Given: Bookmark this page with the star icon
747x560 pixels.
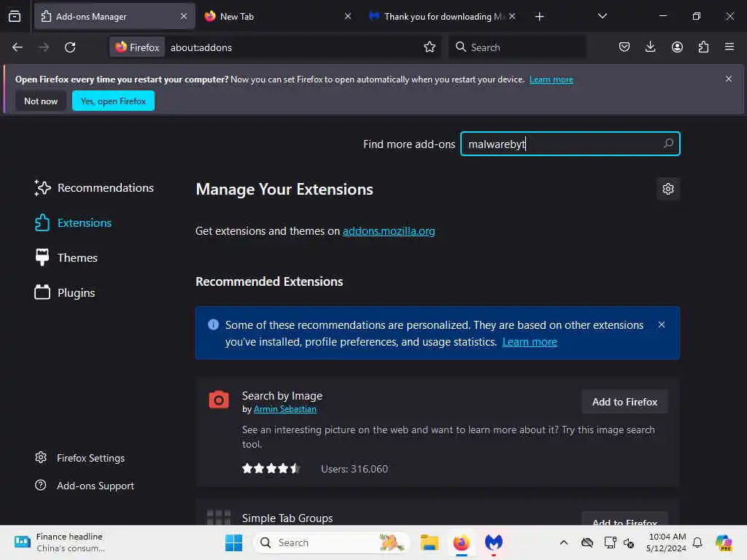Looking at the screenshot, I should [x=430, y=47].
